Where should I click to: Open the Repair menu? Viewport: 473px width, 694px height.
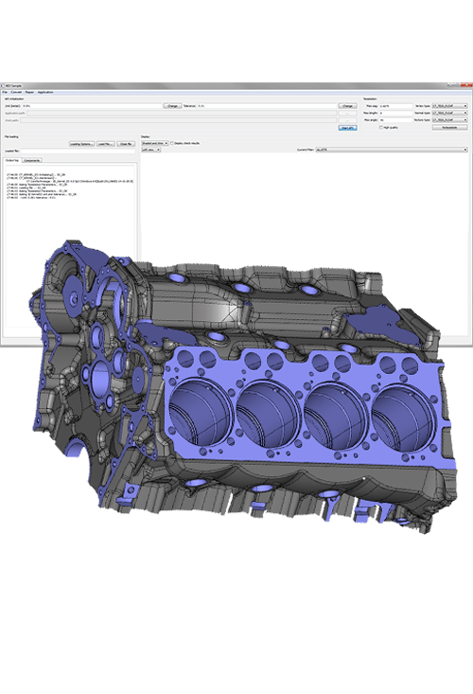pyautogui.click(x=29, y=92)
